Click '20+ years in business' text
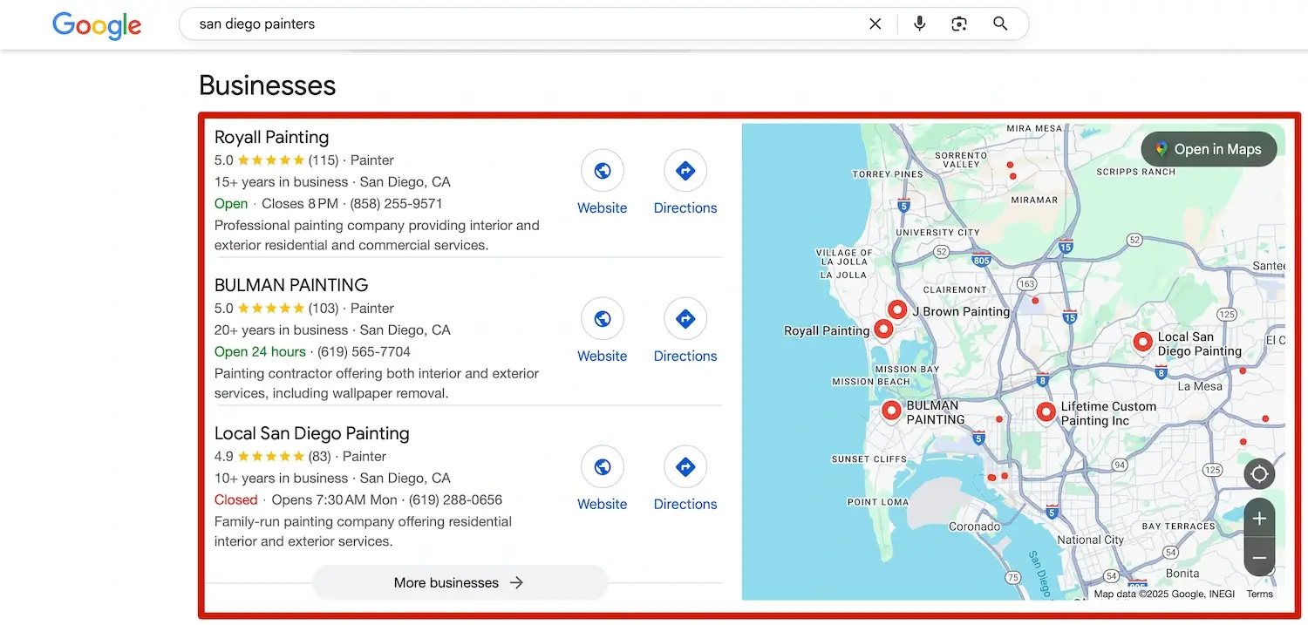 (x=282, y=330)
